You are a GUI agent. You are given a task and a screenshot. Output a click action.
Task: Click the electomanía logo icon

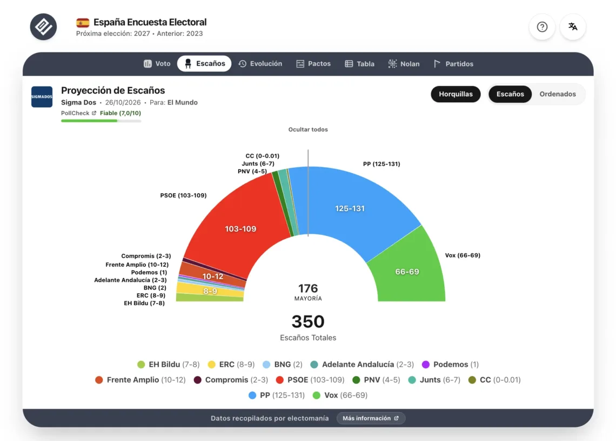pos(43,27)
